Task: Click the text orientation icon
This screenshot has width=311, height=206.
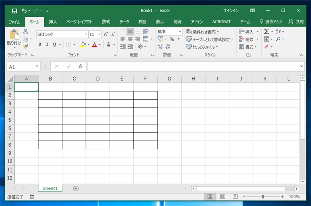Action: point(140,47)
